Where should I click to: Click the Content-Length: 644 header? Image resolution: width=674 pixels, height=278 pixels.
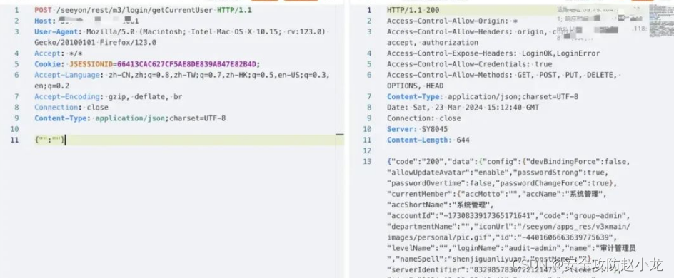click(428, 140)
